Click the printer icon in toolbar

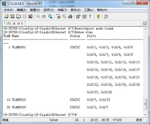tap(70, 16)
